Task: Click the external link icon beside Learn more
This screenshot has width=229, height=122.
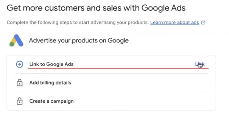Action: pos(203,23)
